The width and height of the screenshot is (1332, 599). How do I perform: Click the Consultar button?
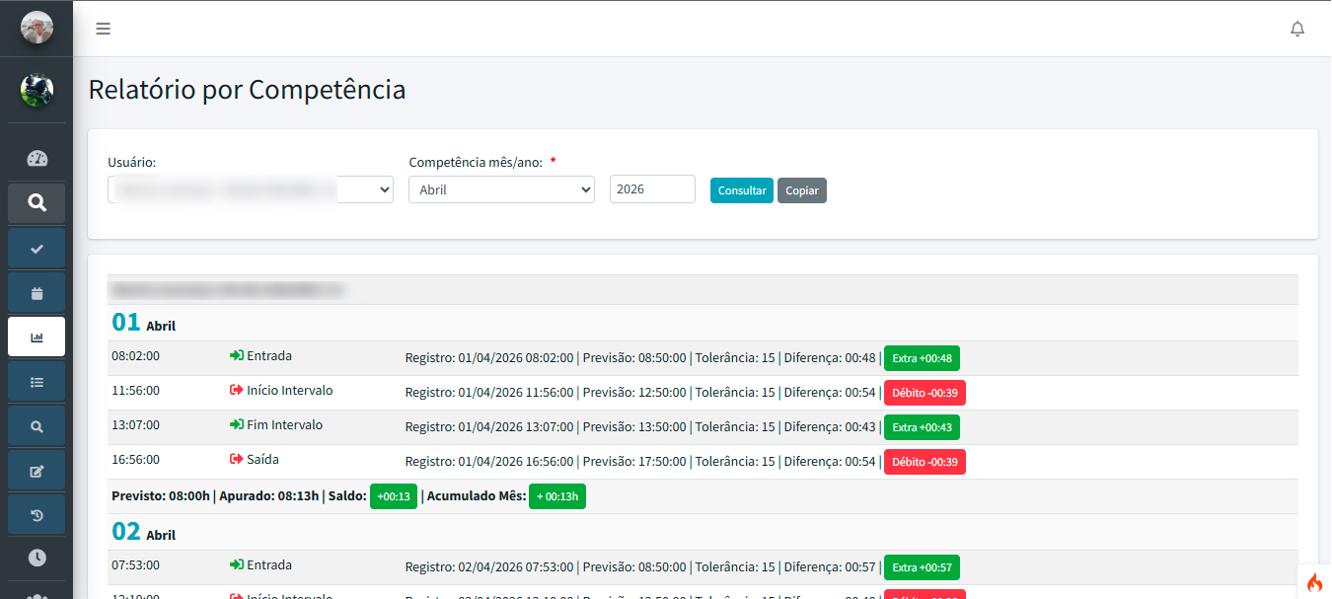(742, 190)
